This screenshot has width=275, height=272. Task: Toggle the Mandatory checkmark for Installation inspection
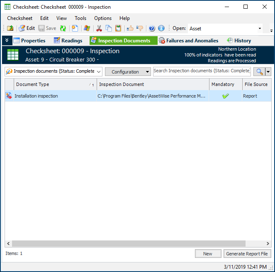(226, 96)
